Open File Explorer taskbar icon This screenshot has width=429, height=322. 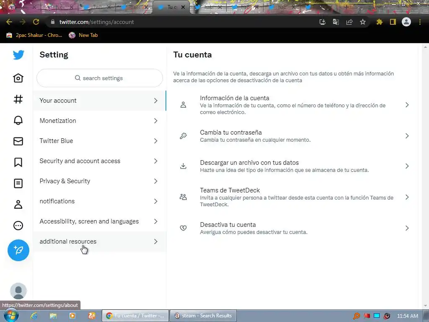point(53,316)
